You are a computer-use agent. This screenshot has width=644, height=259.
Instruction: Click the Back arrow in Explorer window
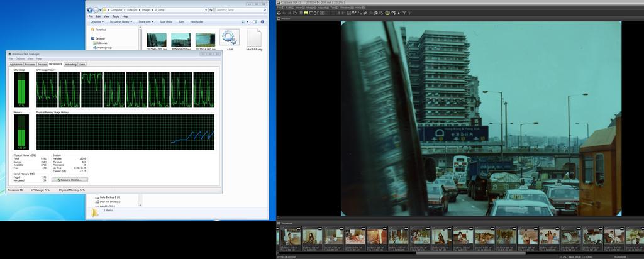click(90, 10)
